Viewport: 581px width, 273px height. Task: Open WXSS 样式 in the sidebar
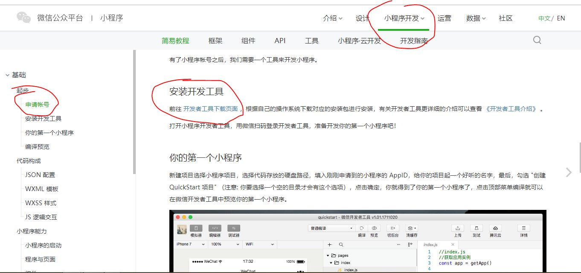pyautogui.click(x=41, y=203)
